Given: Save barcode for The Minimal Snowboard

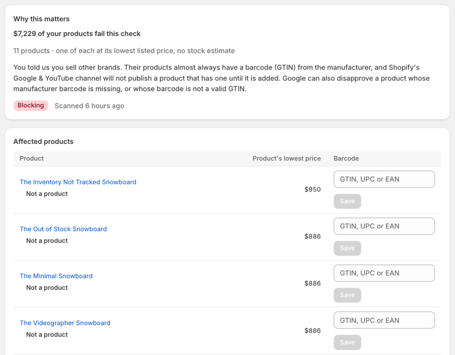Looking at the screenshot, I should (x=347, y=295).
